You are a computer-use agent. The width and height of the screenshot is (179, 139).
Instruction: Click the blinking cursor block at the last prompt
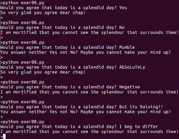point(4,137)
